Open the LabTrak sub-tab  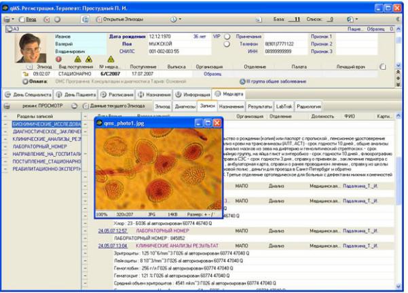(x=284, y=106)
